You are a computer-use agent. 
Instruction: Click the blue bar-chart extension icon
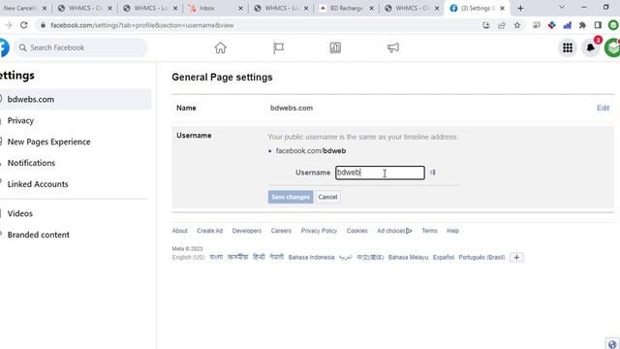[x=568, y=25]
